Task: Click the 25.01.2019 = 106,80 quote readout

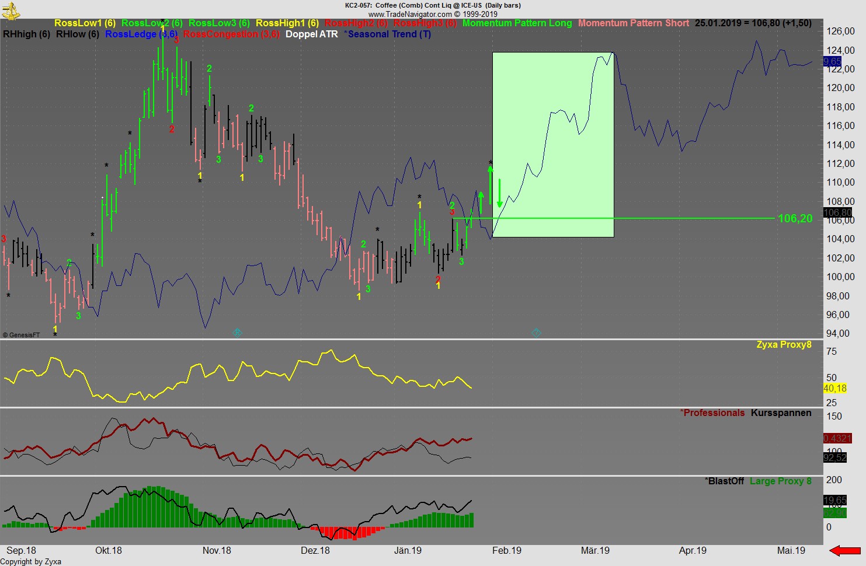Action: pyautogui.click(x=753, y=23)
